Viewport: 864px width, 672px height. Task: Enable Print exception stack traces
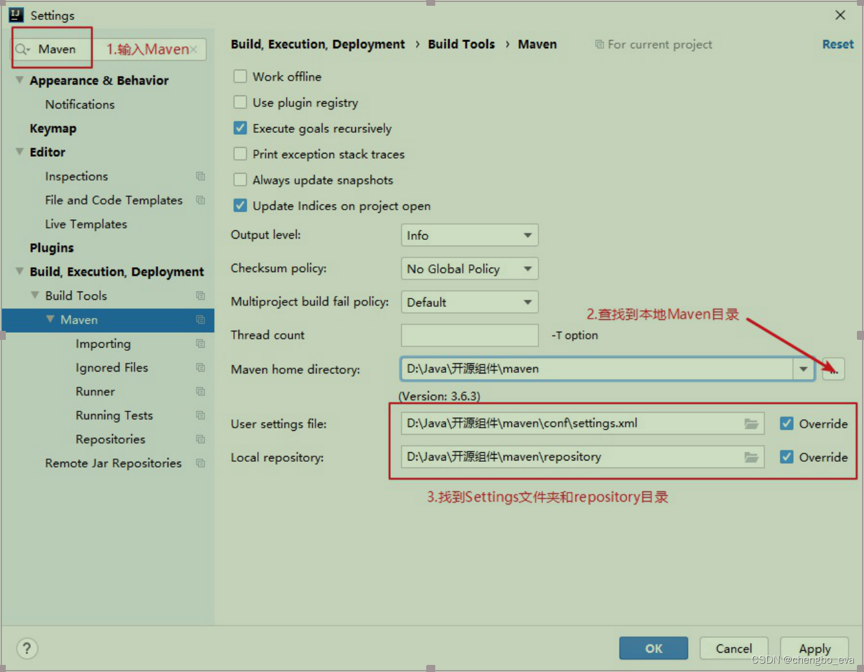click(x=240, y=153)
